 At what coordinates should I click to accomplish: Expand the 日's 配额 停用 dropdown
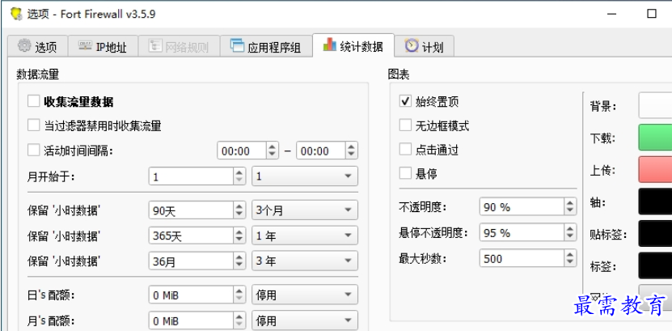click(304, 295)
